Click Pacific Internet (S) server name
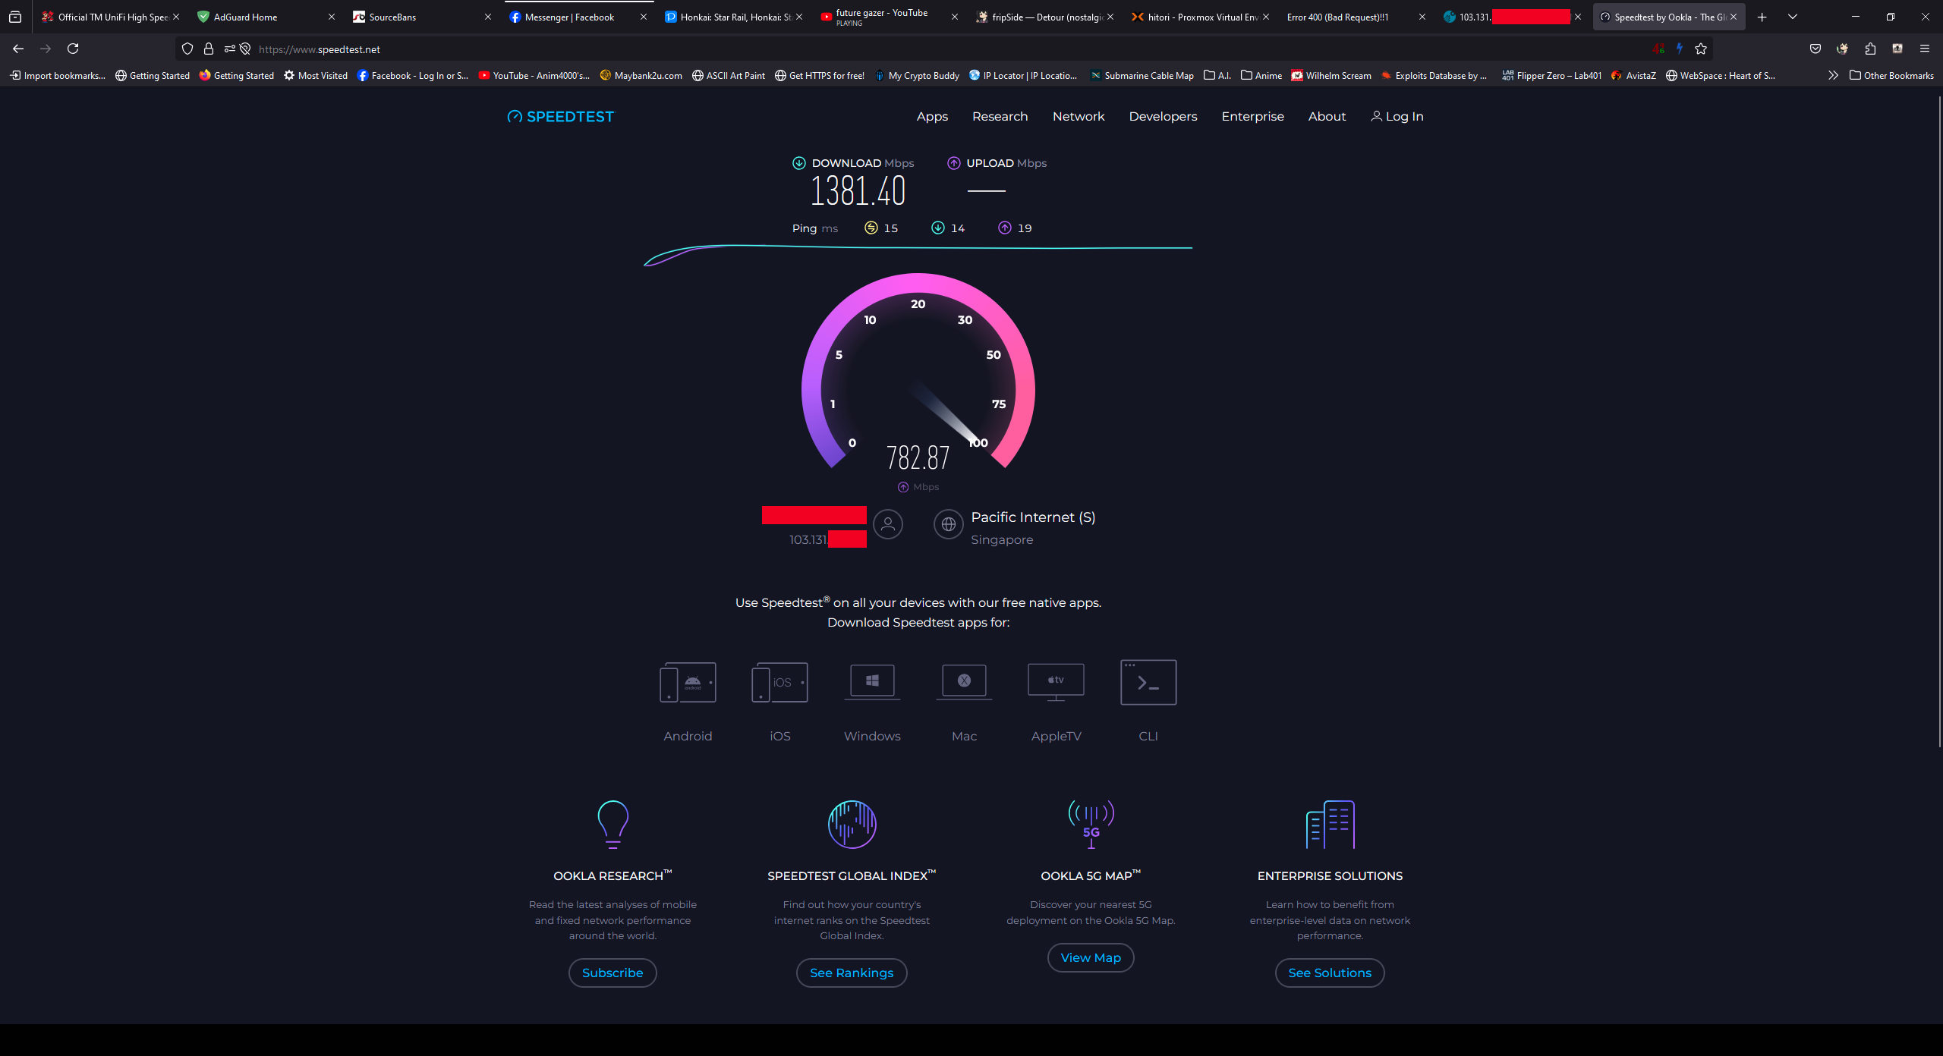 tap(1033, 517)
